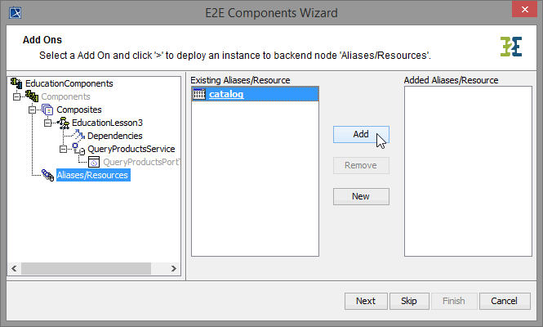
Task: Click the QueryProductsService icon
Action: point(79,149)
